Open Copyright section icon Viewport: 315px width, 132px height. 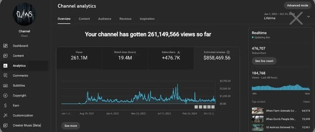point(5,95)
